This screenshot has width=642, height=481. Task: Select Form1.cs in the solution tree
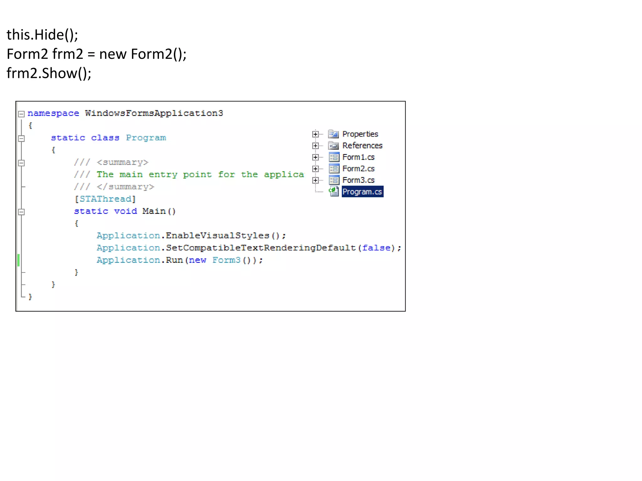click(x=358, y=157)
